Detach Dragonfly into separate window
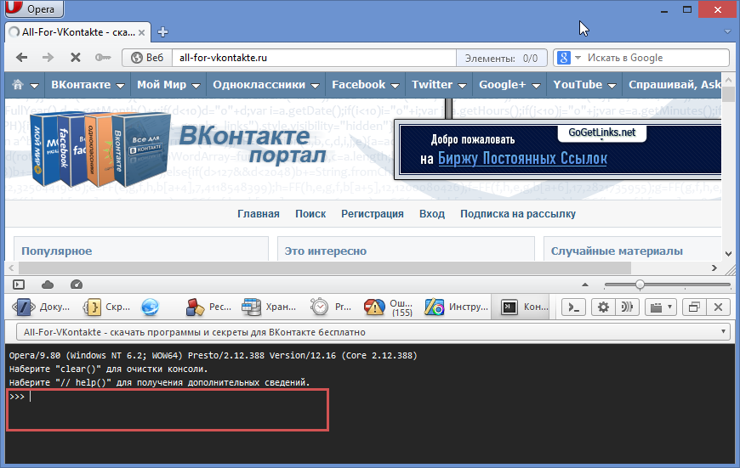This screenshot has width=740, height=468. coord(694,307)
